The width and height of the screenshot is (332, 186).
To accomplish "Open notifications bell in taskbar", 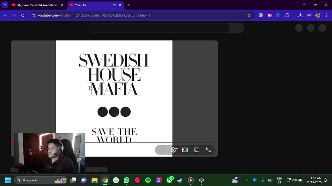I will coord(325,180).
